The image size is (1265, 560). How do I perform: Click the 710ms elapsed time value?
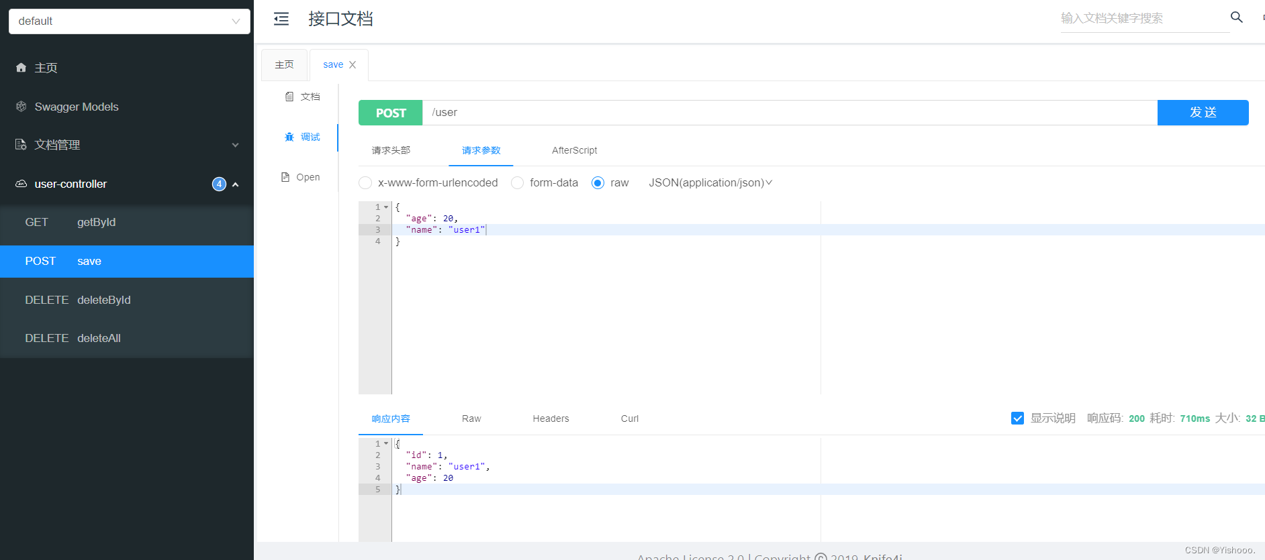pyautogui.click(x=1195, y=418)
